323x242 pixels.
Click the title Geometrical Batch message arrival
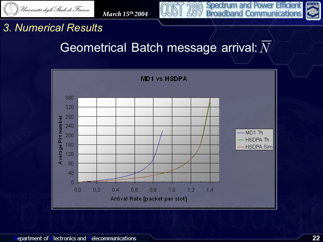(158, 47)
